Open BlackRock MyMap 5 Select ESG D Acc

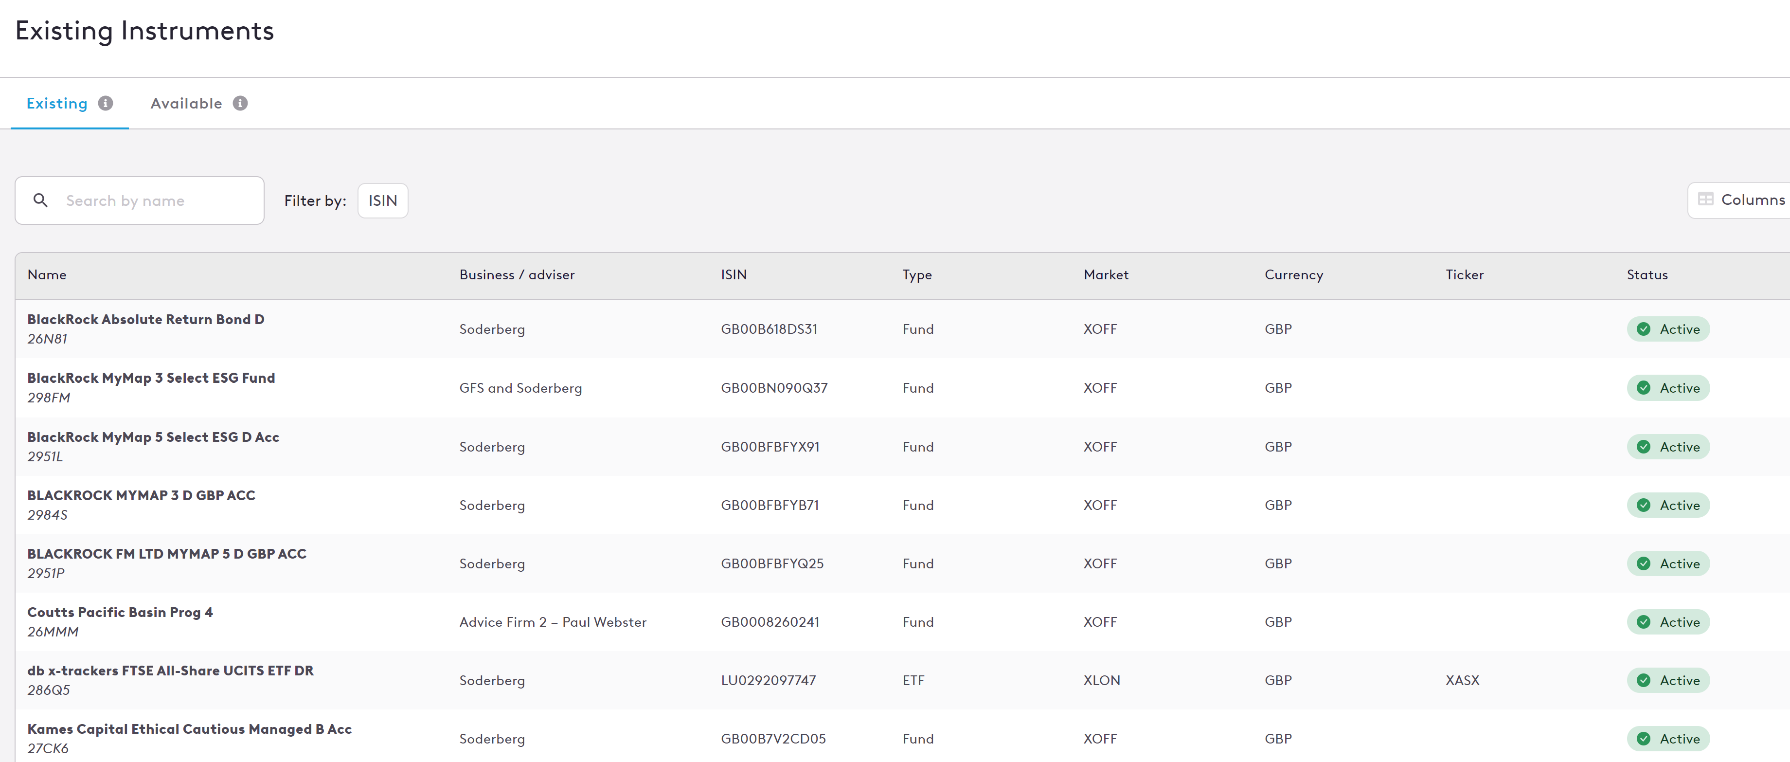coord(154,437)
